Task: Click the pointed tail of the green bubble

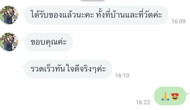Action: pyautogui.click(x=187, y=94)
